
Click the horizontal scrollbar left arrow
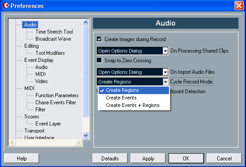pyautogui.click(x=12, y=143)
